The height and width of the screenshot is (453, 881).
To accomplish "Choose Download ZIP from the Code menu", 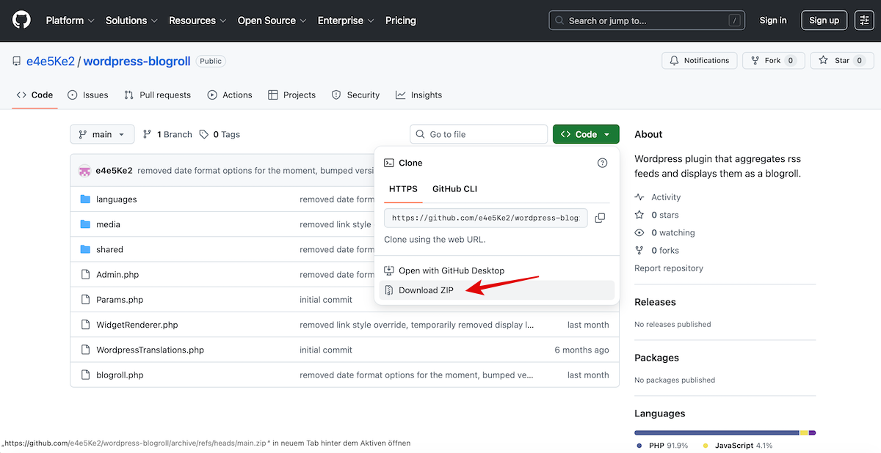I will coord(426,290).
